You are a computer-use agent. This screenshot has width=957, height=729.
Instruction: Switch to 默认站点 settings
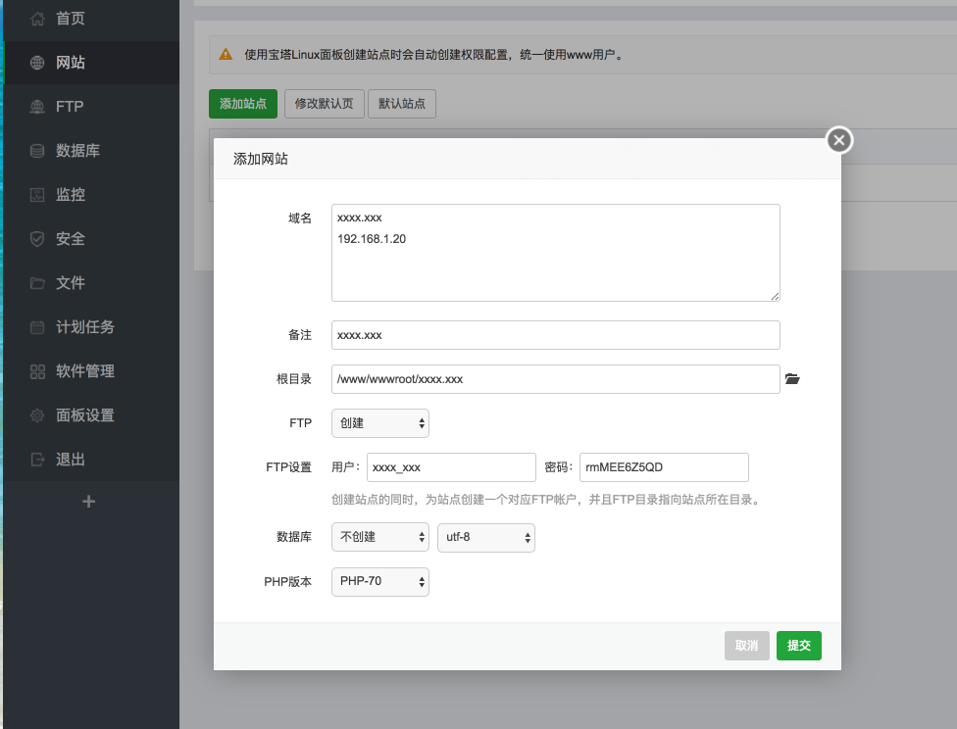click(x=401, y=104)
